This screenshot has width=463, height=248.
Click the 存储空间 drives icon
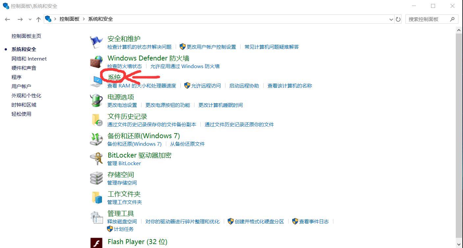(x=96, y=178)
